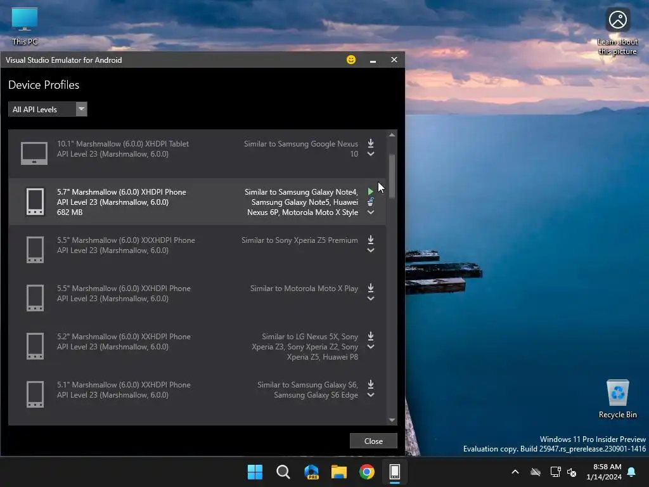Minimize the Visual Studio Emulator window
Screen dimensions: 649x487
373,60
